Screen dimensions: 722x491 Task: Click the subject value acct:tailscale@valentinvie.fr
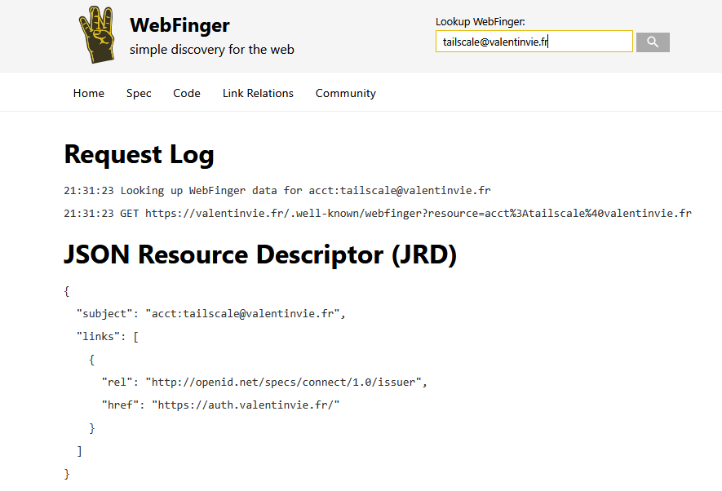pyautogui.click(x=242, y=314)
